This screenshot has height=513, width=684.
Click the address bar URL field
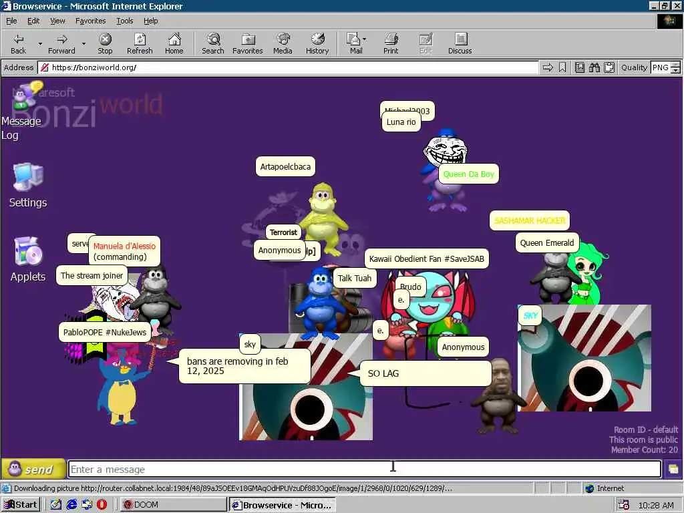coord(288,67)
